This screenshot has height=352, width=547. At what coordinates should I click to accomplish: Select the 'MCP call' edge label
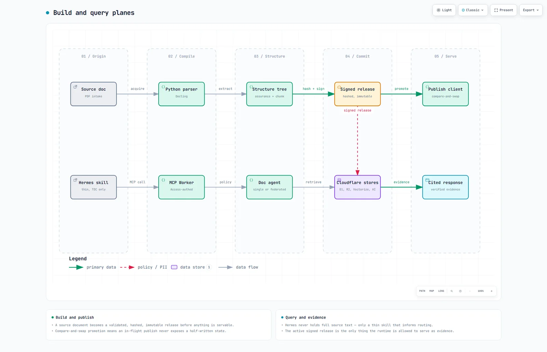tap(137, 182)
